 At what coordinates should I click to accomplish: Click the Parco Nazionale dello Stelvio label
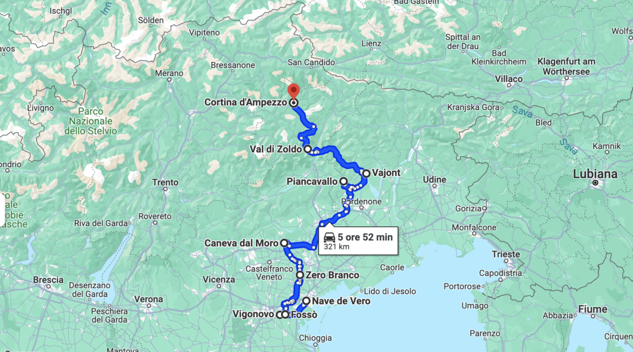pyautogui.click(x=90, y=121)
